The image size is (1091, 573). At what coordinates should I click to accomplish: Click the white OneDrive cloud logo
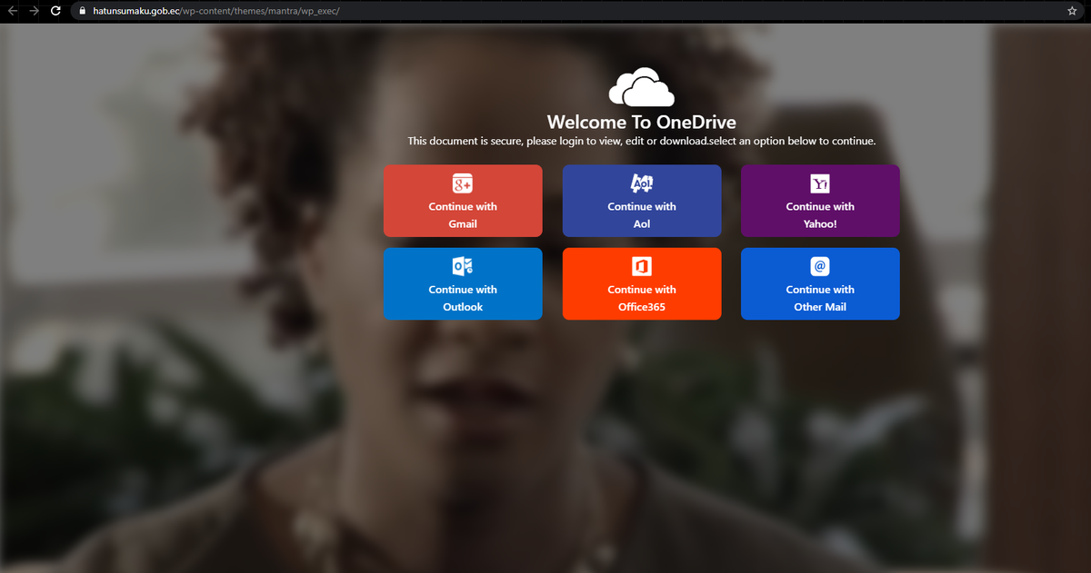tap(641, 88)
